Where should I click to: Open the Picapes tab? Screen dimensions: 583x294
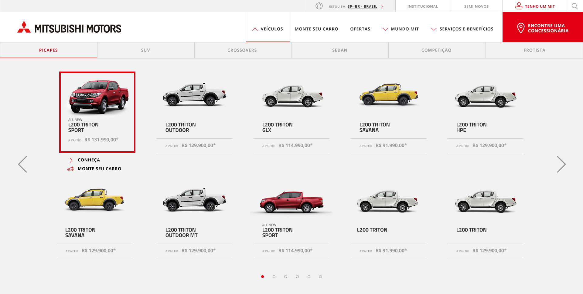click(49, 50)
